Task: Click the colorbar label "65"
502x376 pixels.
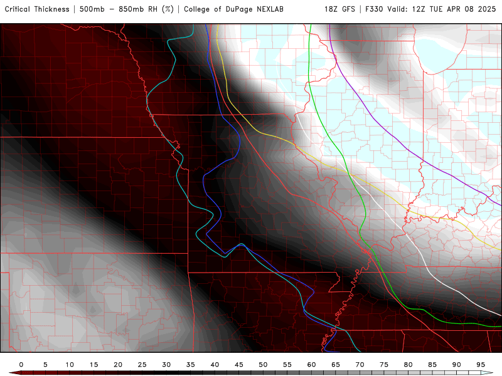Action: pyautogui.click(x=336, y=365)
